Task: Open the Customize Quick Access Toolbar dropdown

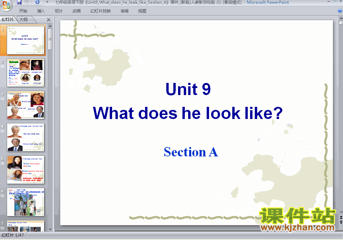Action: (47, 2)
